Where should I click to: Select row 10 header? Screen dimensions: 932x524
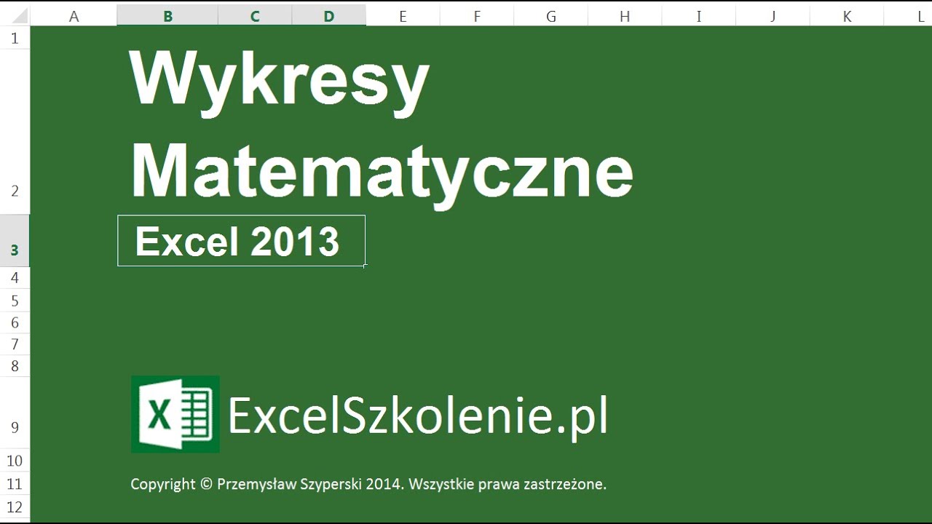[15, 460]
